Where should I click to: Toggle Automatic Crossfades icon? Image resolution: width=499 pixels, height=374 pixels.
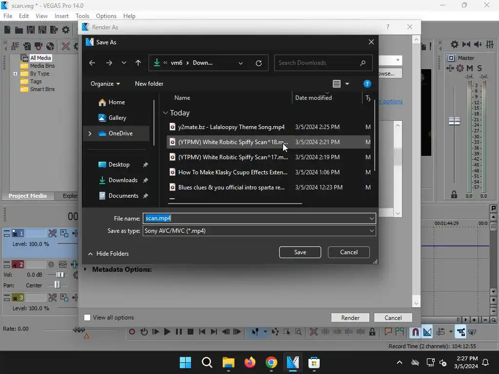point(427,332)
